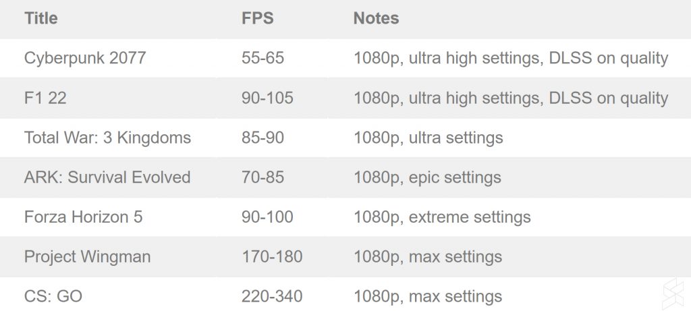The width and height of the screenshot is (691, 311).
Task: Click the 55-65 FPS value
Action: (262, 59)
